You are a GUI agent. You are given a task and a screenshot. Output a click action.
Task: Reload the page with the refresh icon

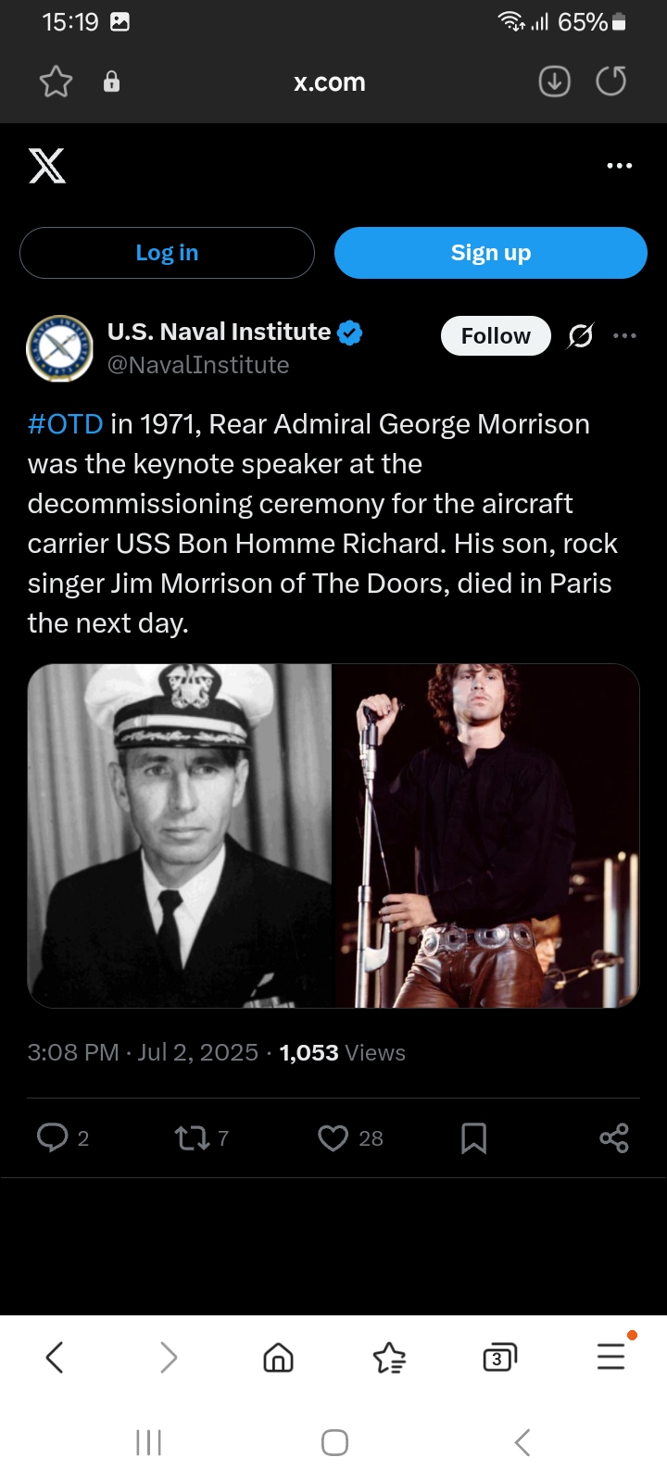[610, 82]
